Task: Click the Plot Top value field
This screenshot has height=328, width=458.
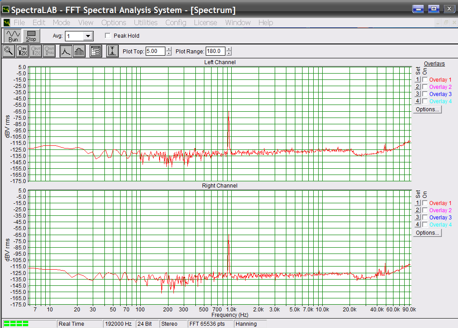Action: point(155,52)
